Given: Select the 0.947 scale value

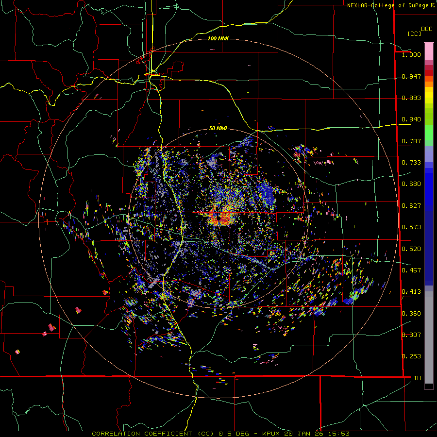Looking at the screenshot, I should 411,76.
